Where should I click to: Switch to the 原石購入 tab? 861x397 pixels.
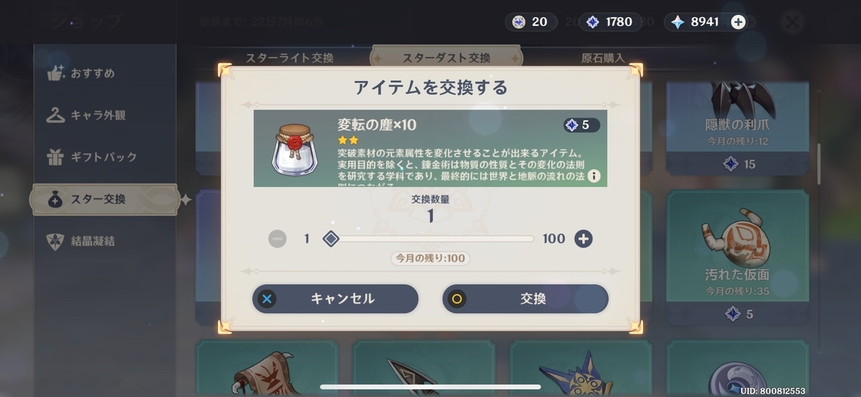[603, 58]
